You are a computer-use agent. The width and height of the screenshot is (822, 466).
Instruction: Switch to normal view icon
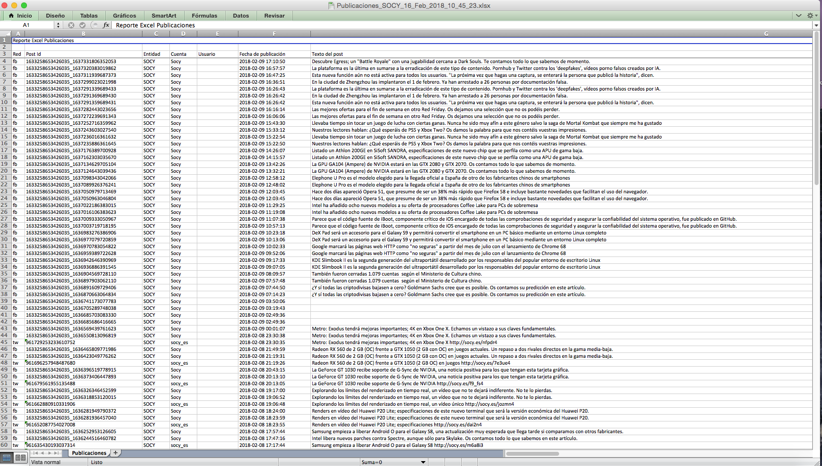[x=7, y=458]
